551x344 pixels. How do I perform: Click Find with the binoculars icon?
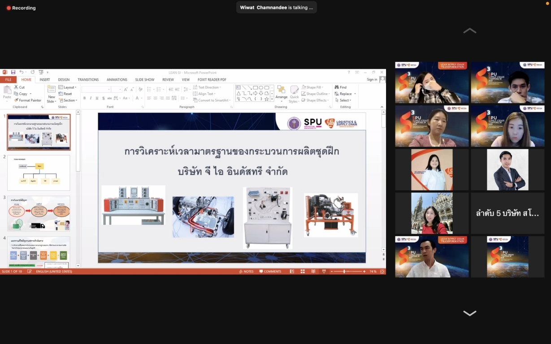pos(340,87)
